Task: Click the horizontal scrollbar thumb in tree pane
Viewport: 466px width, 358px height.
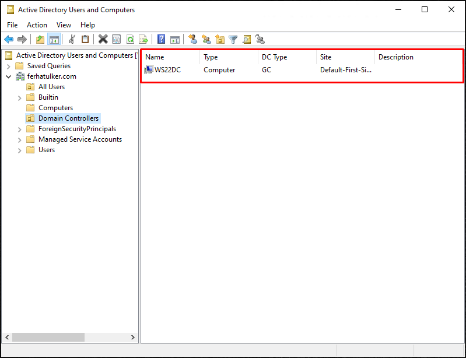Action: [48, 337]
